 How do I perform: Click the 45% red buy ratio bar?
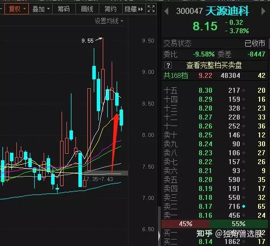186,224
